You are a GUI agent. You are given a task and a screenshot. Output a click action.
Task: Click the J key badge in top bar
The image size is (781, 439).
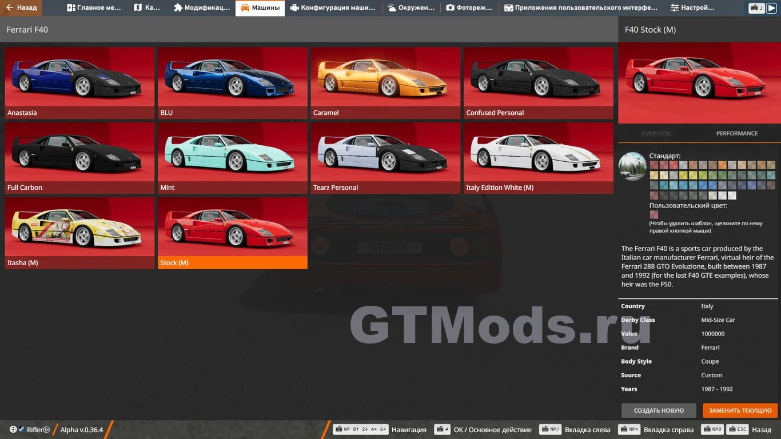pyautogui.click(x=756, y=8)
